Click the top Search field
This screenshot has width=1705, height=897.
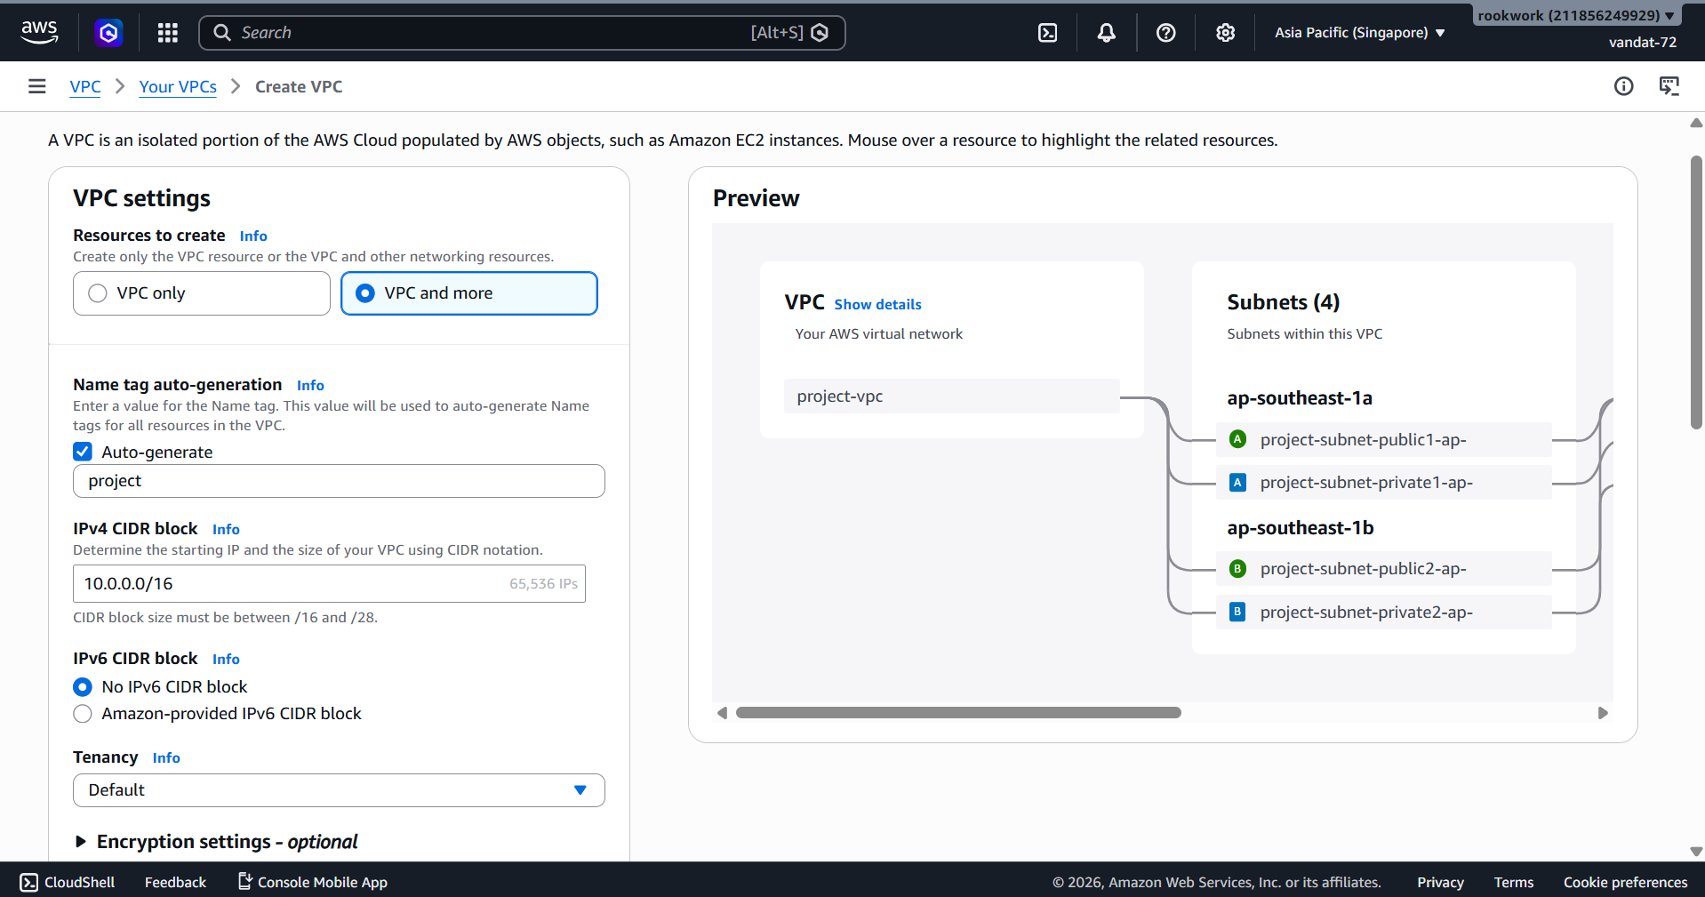click(x=522, y=33)
